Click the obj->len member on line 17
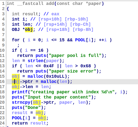The height and width of the screenshot is (127, 138). [x=22, y=87]
